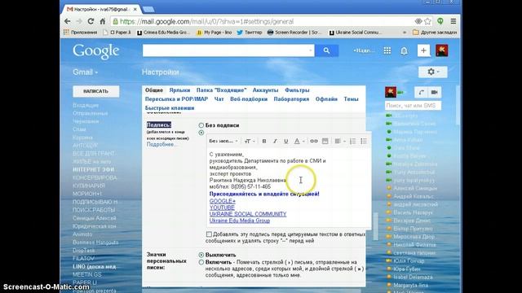The height and width of the screenshot is (293, 522).
Task: Expand the search options arrow
Action: 310,50
